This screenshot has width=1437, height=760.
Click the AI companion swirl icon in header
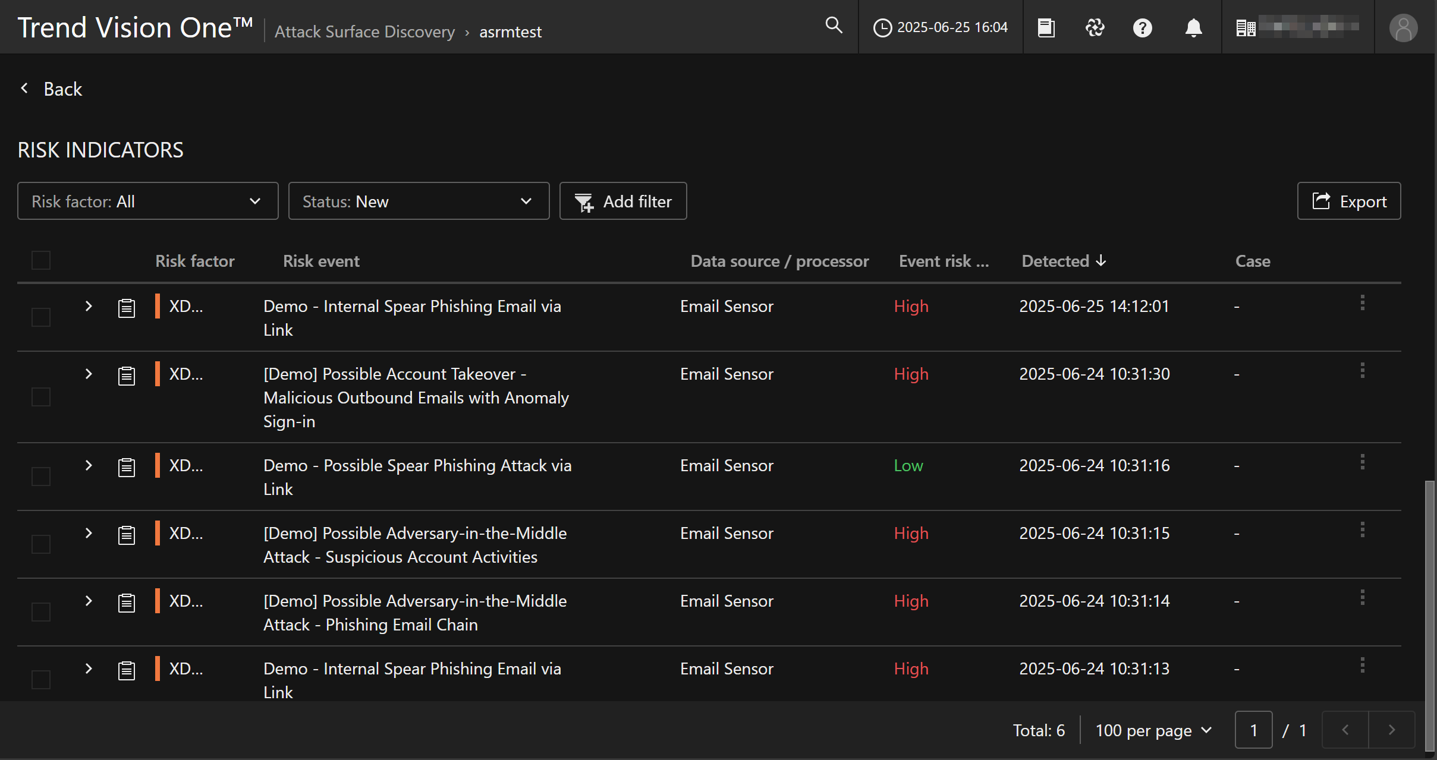tap(1095, 28)
